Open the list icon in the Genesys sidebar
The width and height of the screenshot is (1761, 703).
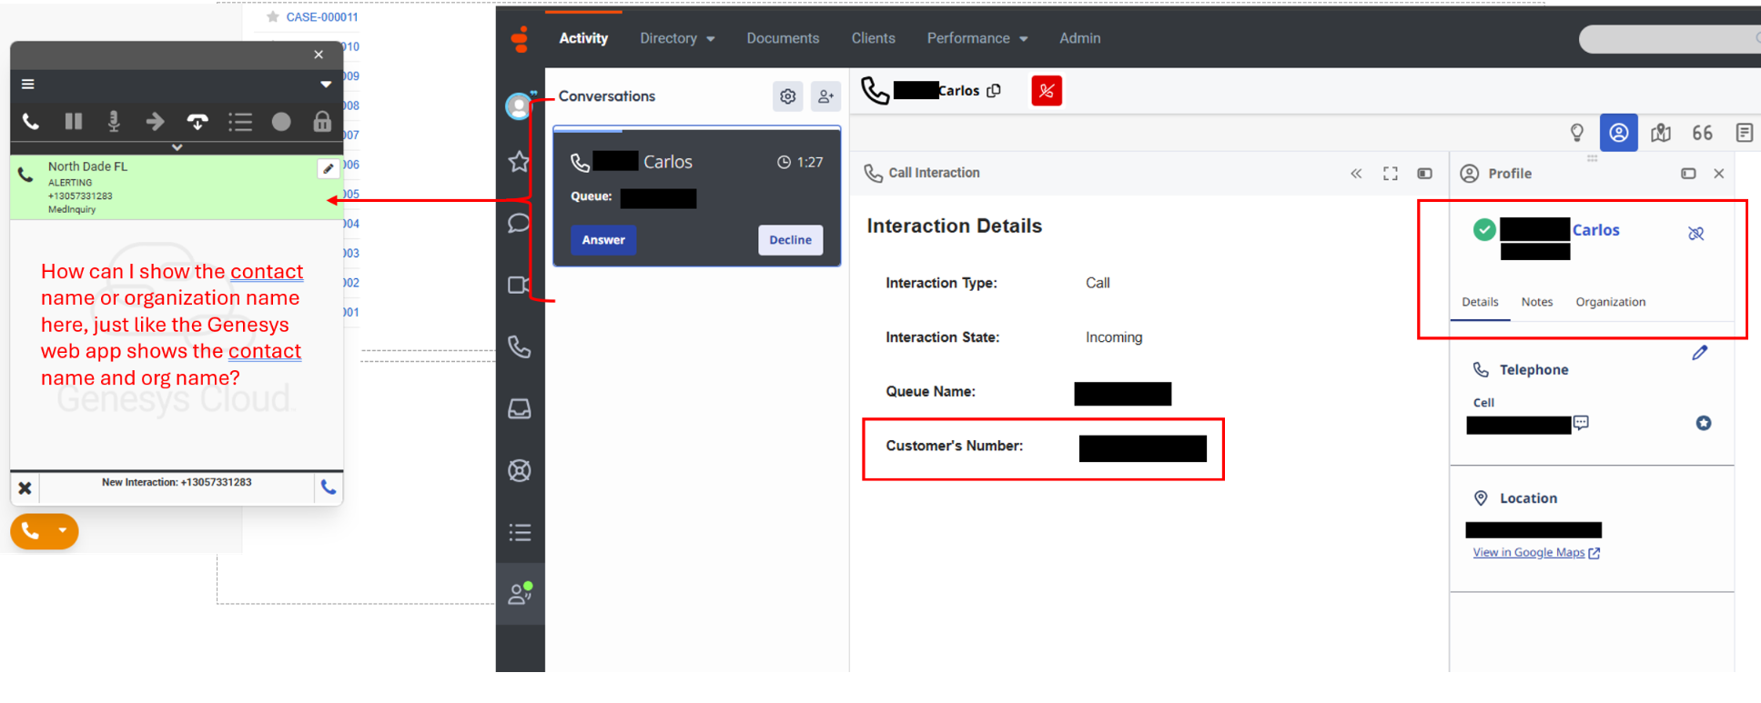click(519, 532)
